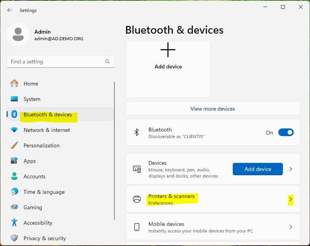Image resolution: width=310 pixels, height=246 pixels.
Task: Click the back arrow in Settings
Action: [x=10, y=10]
